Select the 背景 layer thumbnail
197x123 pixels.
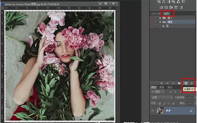point(160,111)
